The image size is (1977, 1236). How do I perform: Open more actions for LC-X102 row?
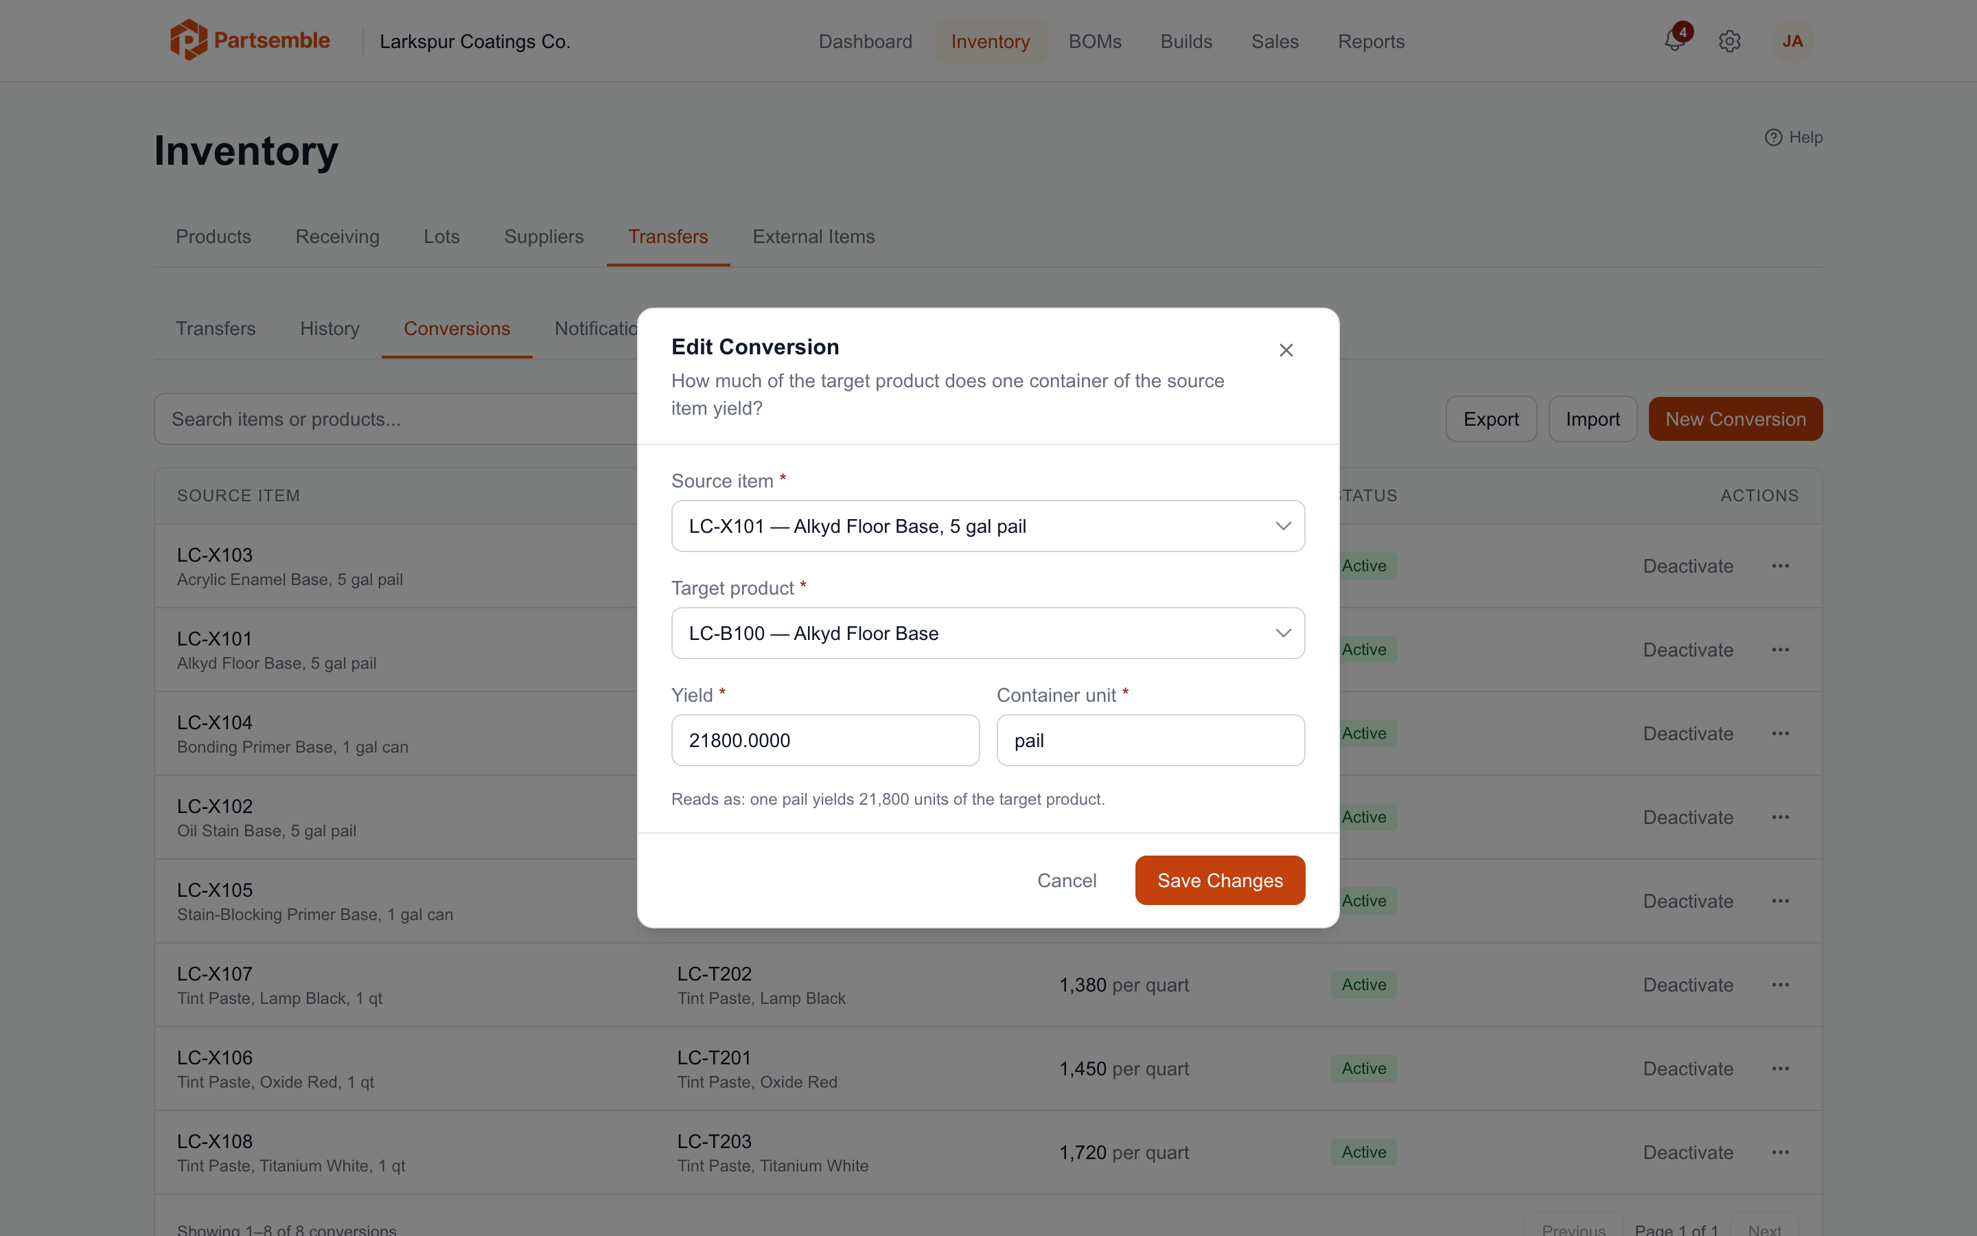pos(1781,817)
